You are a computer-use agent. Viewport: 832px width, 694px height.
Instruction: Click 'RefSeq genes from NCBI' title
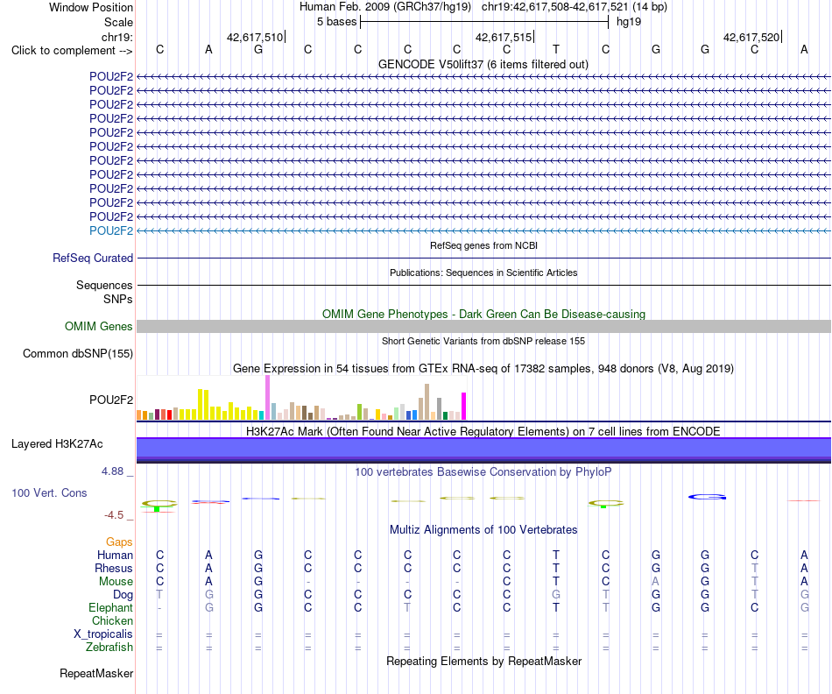[x=483, y=245]
